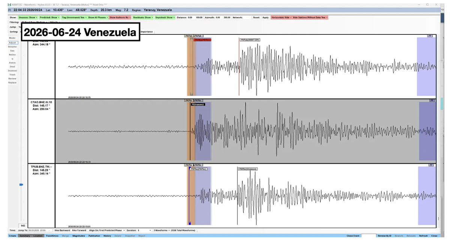Click the blue arrow marker on left slider
The height and width of the screenshot is (246, 450).
point(21,185)
